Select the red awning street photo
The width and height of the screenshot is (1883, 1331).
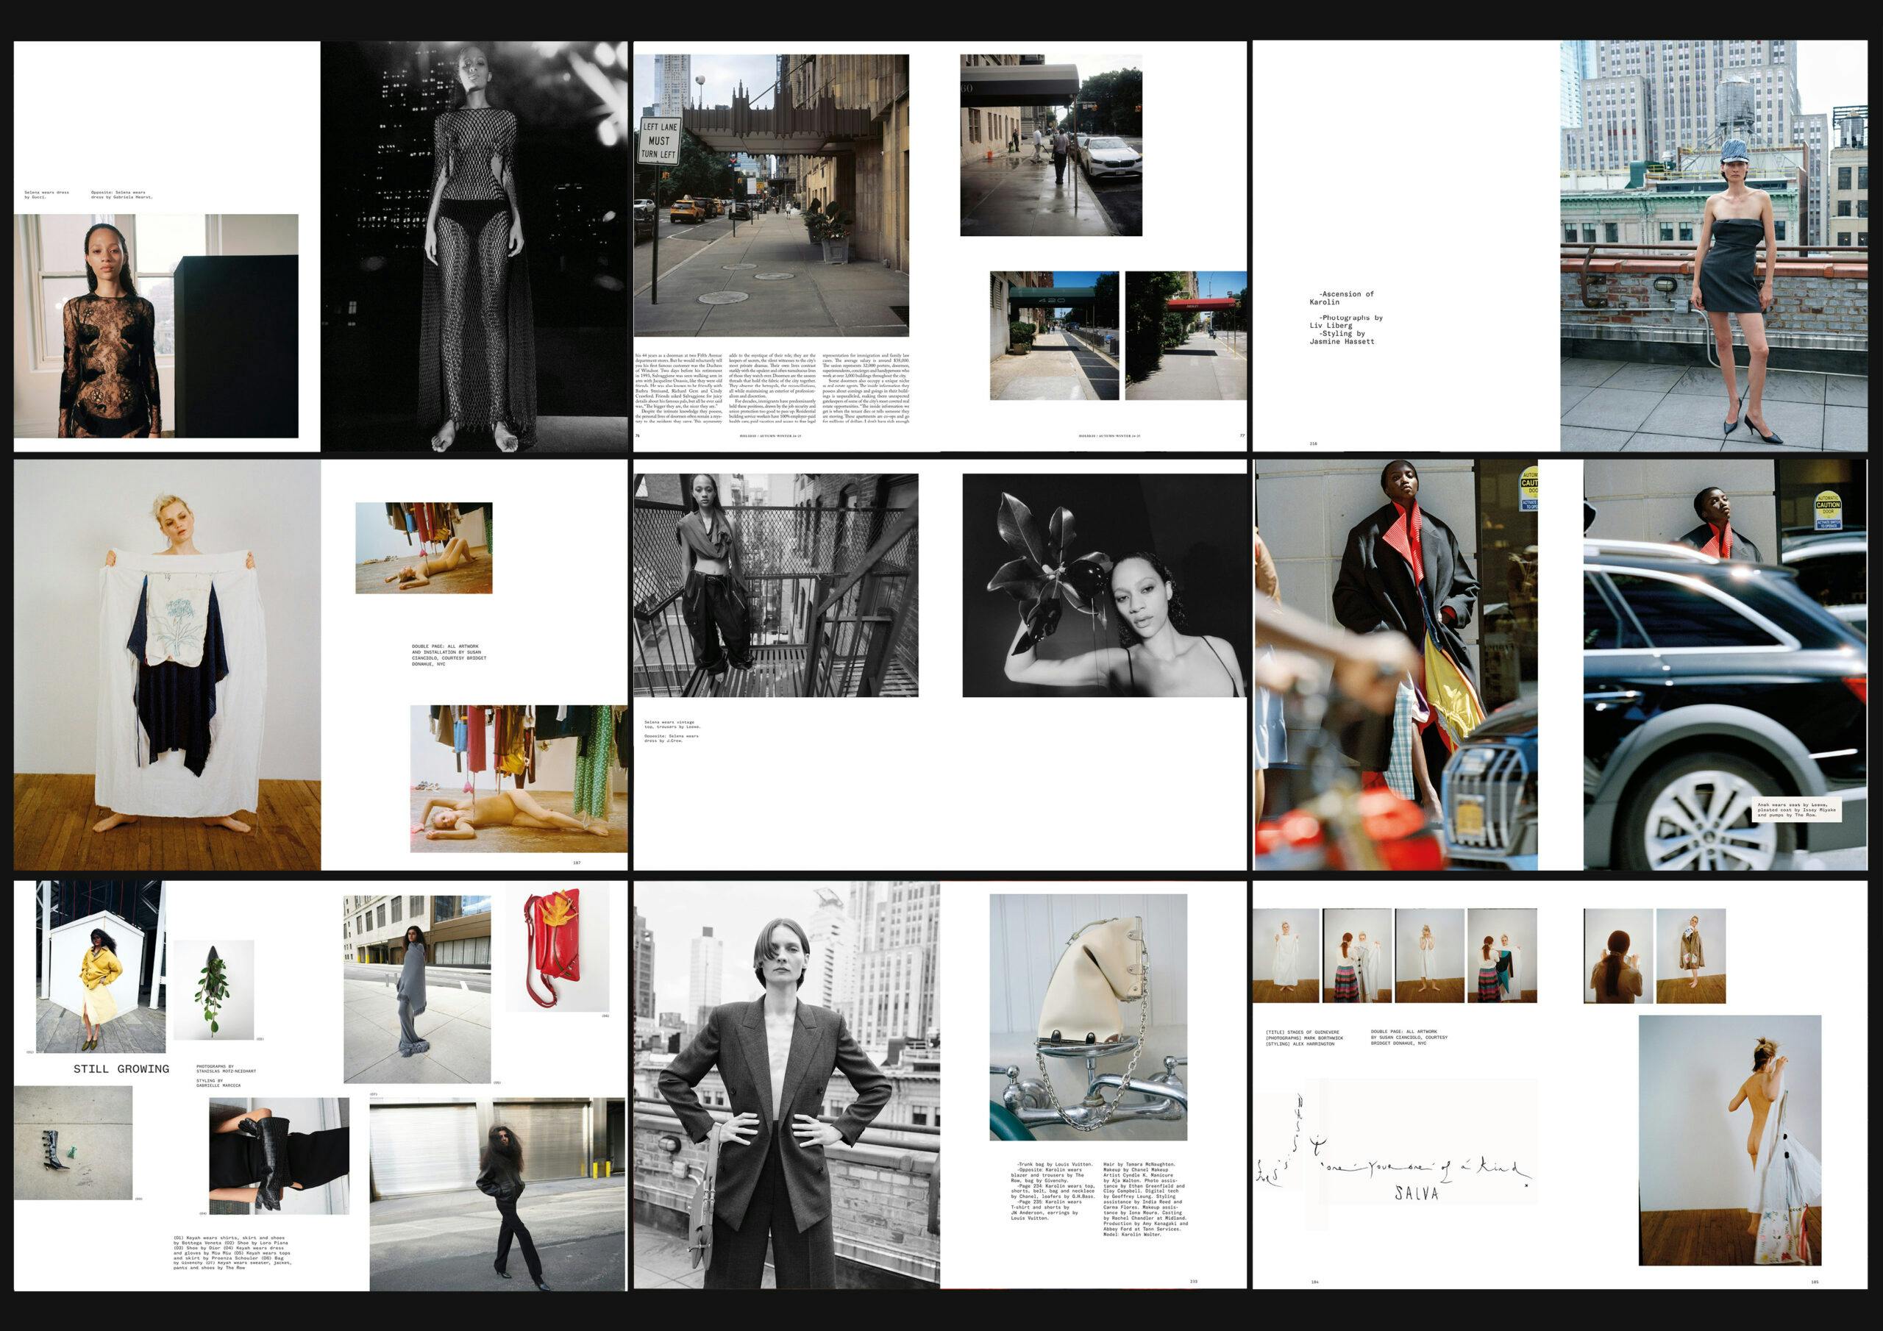coord(1185,335)
